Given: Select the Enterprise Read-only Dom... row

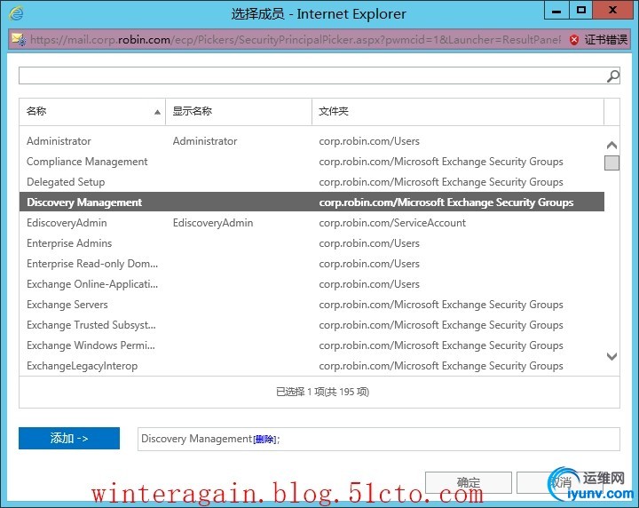Looking at the screenshot, I should click(312, 264).
